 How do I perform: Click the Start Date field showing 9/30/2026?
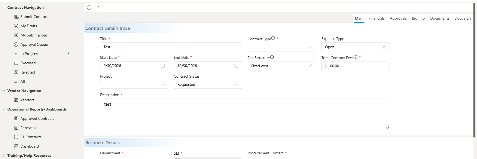(134, 66)
